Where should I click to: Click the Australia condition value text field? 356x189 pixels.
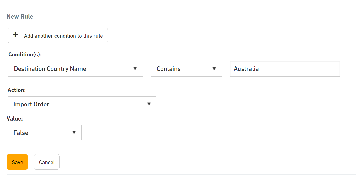click(285, 69)
